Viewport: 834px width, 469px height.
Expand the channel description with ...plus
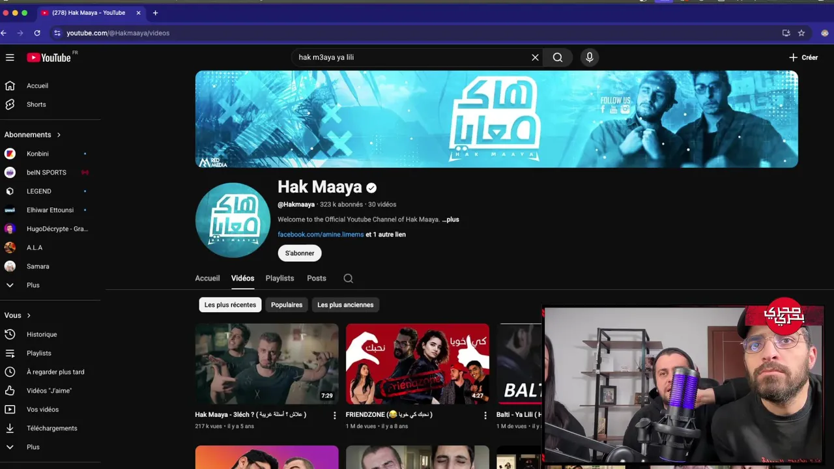[451, 220]
